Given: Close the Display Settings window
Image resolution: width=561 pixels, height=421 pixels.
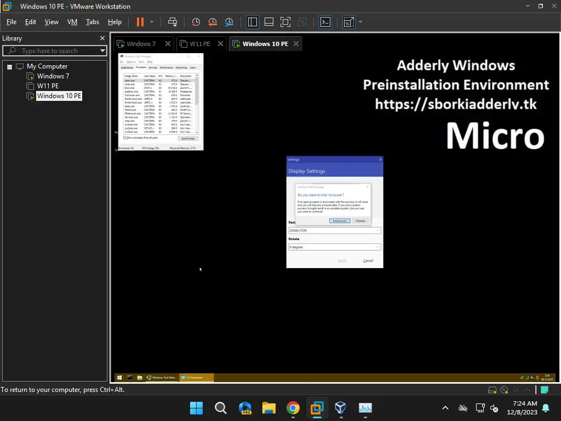Looking at the screenshot, I should 380,160.
